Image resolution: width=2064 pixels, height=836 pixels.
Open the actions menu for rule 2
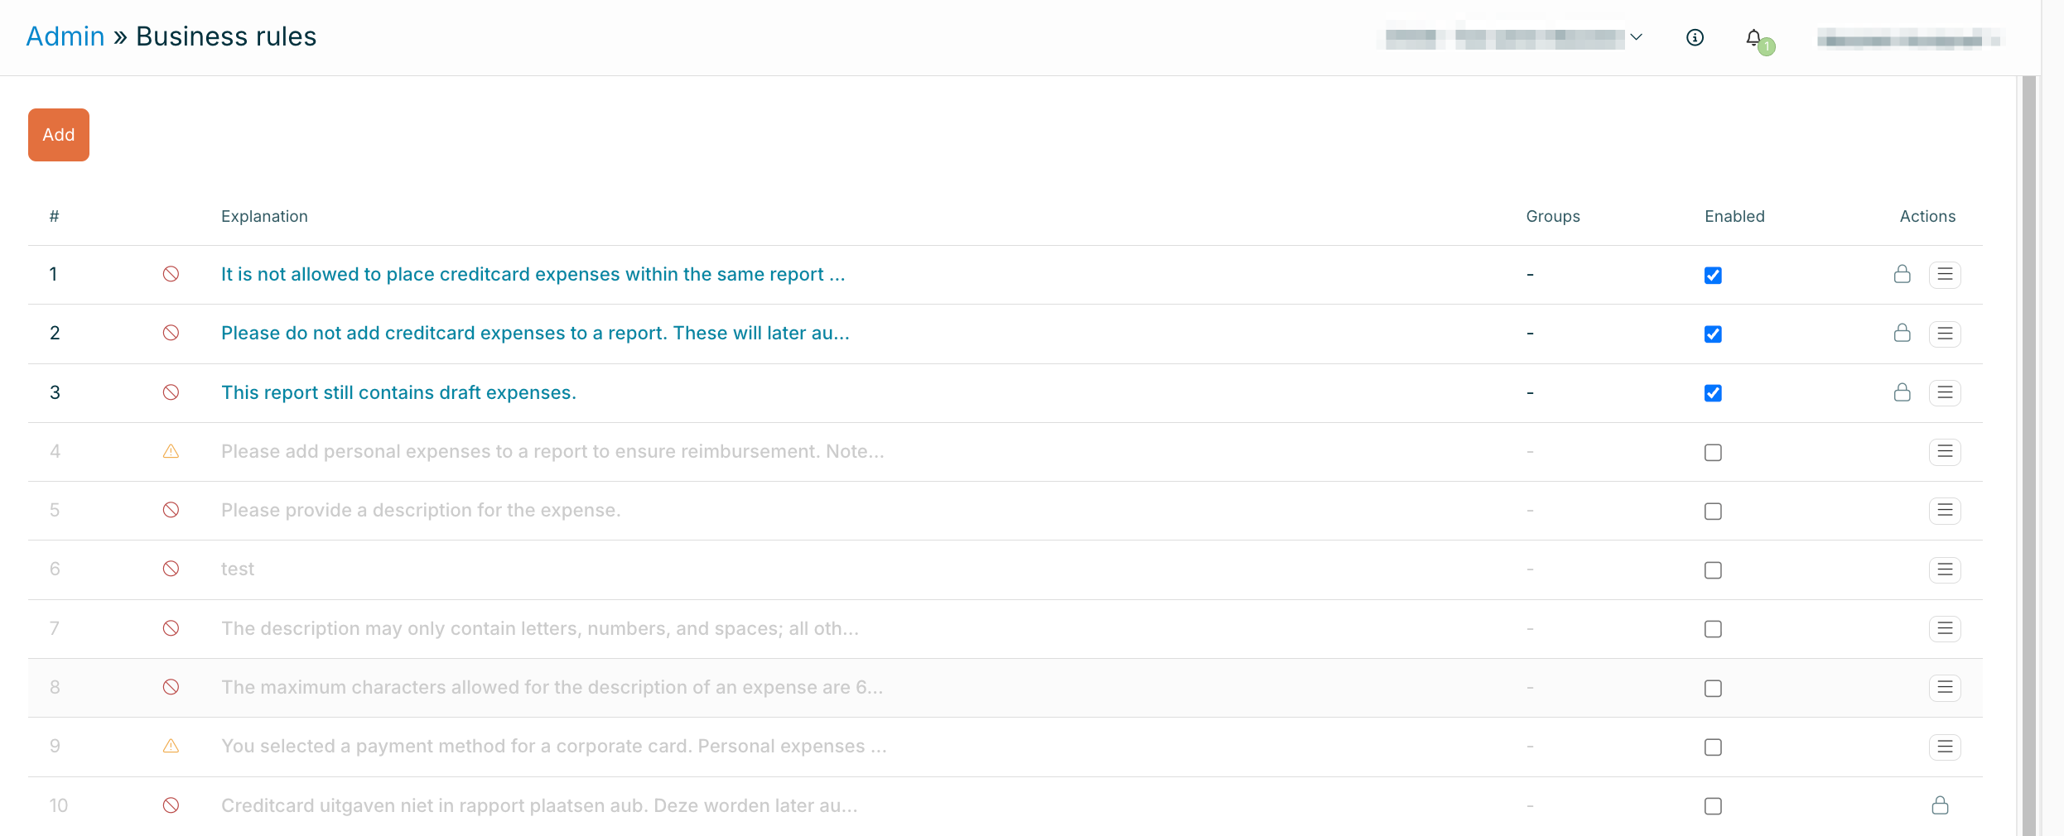1945,334
